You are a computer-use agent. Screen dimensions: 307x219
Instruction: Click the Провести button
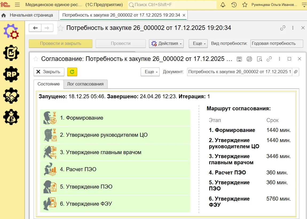coord(121,44)
